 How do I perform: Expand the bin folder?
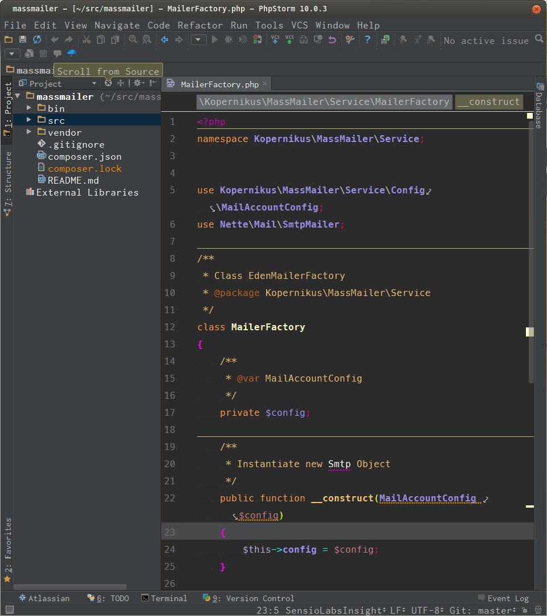(28, 108)
